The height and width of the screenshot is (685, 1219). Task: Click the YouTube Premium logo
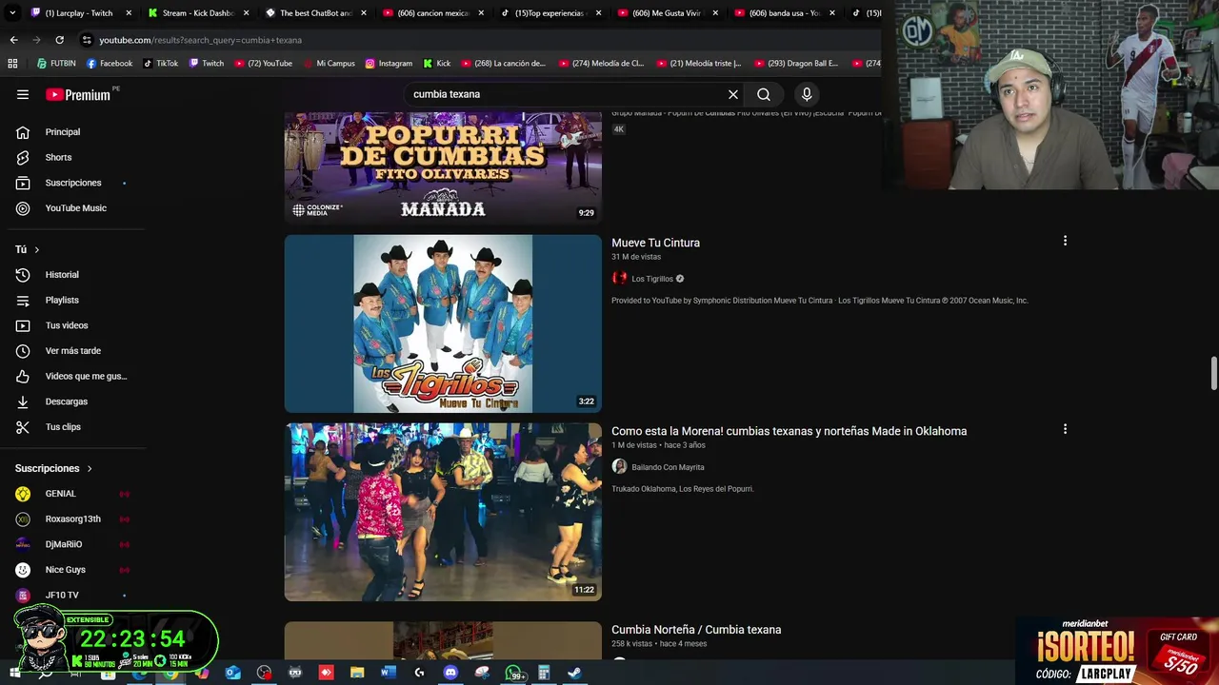[78, 94]
